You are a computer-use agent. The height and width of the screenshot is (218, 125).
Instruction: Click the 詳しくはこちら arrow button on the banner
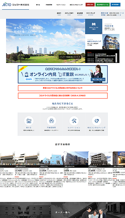pyautogui.click(x=98, y=79)
